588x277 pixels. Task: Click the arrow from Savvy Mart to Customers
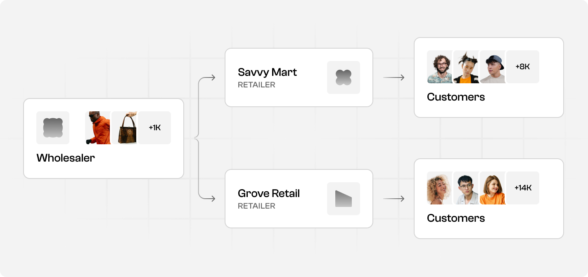point(394,77)
